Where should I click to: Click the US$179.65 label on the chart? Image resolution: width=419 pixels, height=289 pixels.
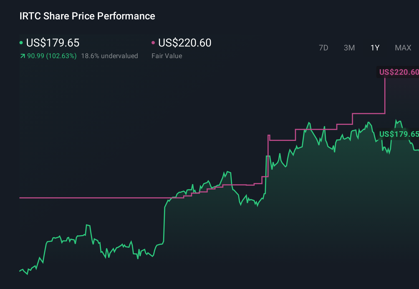pyautogui.click(x=399, y=134)
